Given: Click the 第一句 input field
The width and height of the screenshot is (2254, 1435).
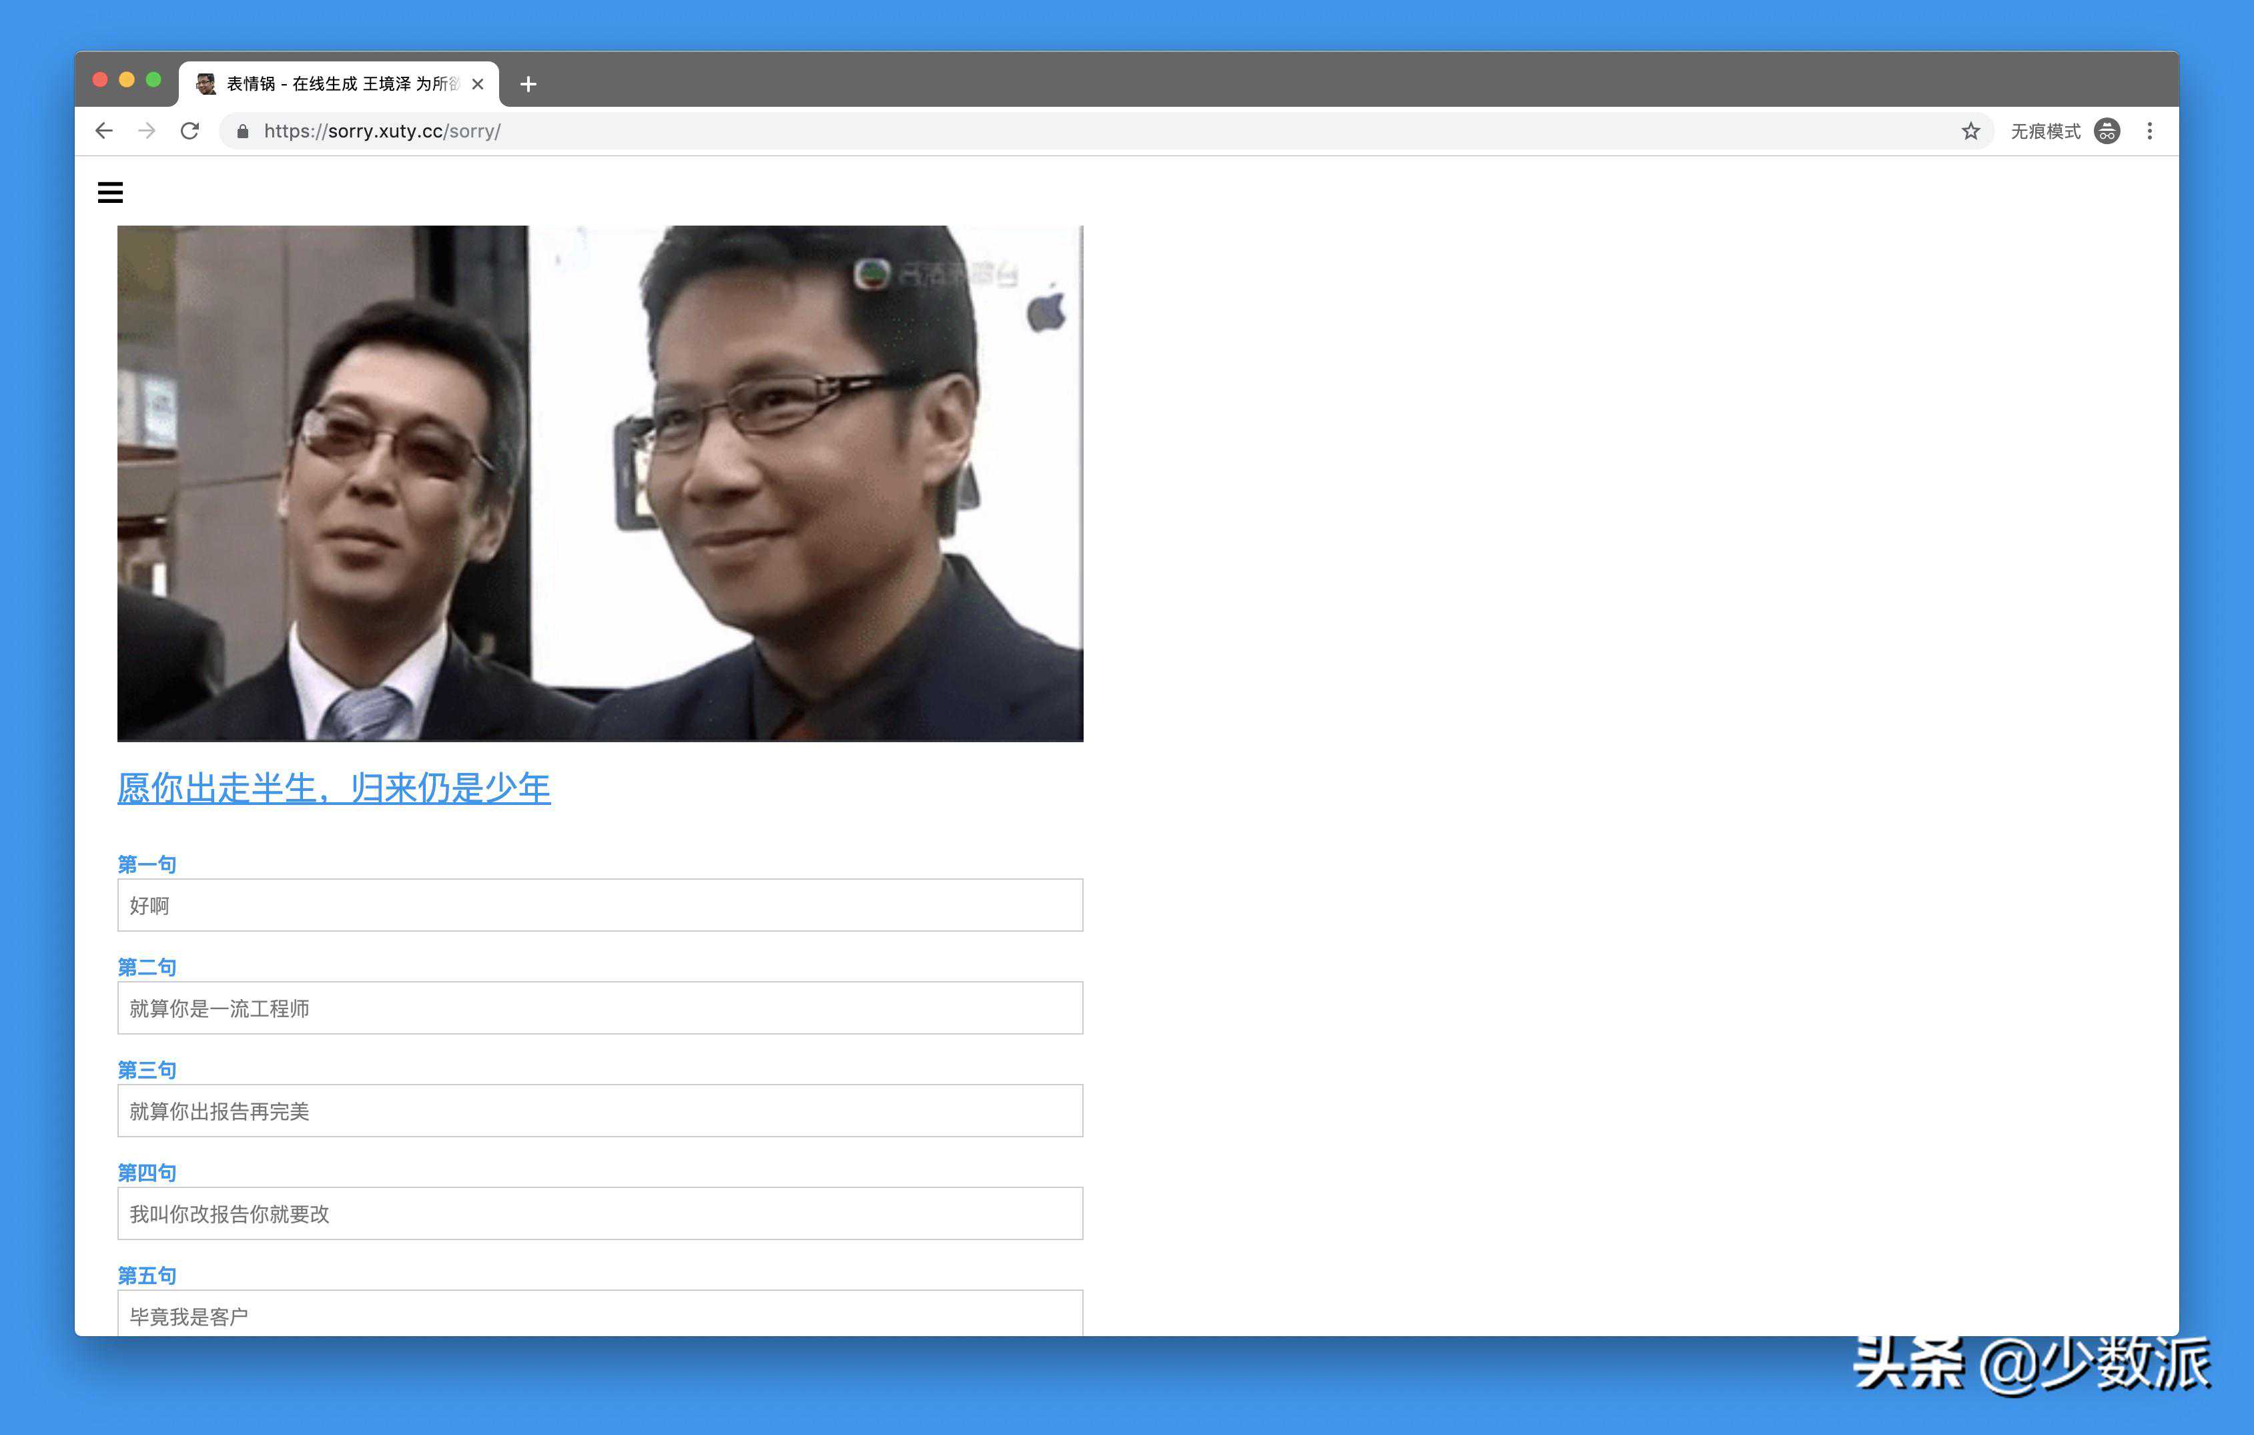Looking at the screenshot, I should point(599,905).
